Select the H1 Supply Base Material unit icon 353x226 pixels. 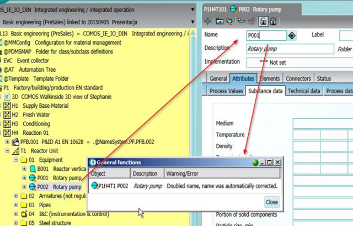(x=7, y=106)
